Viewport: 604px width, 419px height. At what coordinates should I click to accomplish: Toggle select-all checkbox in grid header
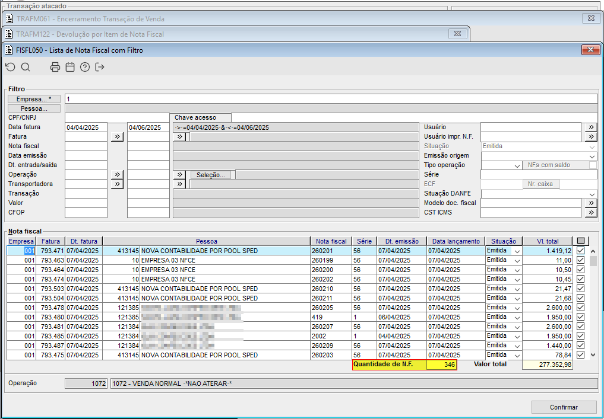(x=581, y=241)
